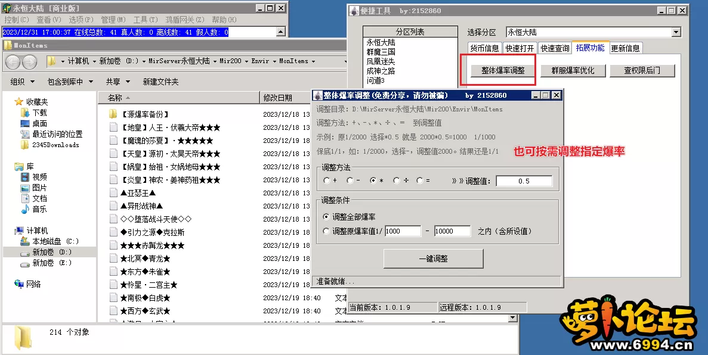Select file icon of ★北冥◆青龙★
The image size is (708, 355).
pyautogui.click(x=114, y=259)
